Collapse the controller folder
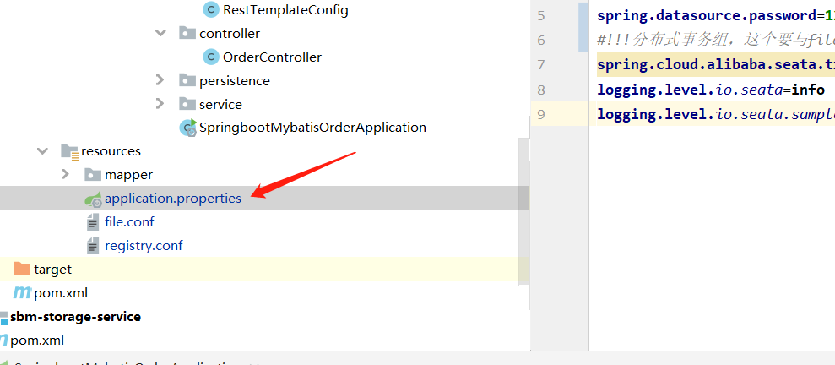835x365 pixels. click(x=160, y=33)
